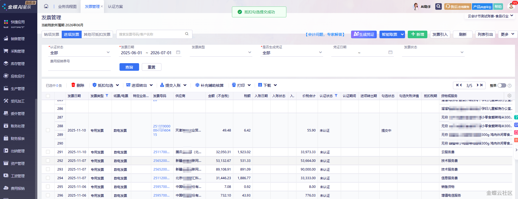Click the help question mark beside 整单
The image size is (518, 199).
click(x=510, y=86)
